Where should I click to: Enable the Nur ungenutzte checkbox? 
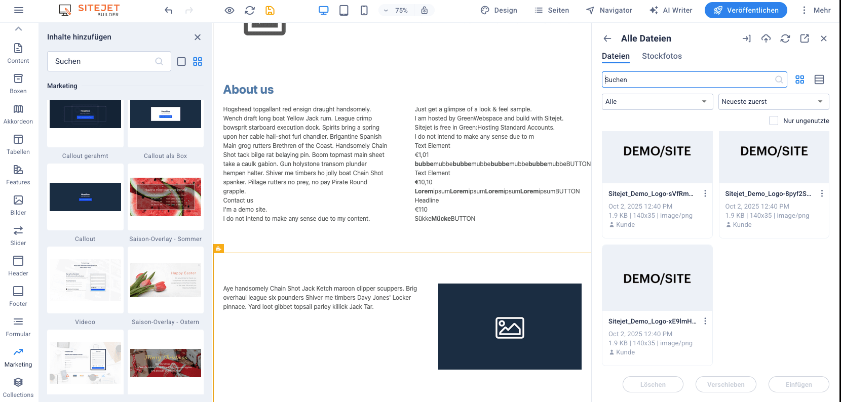click(773, 120)
